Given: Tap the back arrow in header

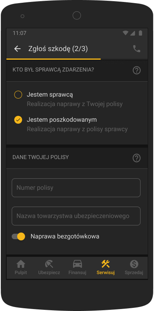Looking at the screenshot, I should (x=17, y=49).
